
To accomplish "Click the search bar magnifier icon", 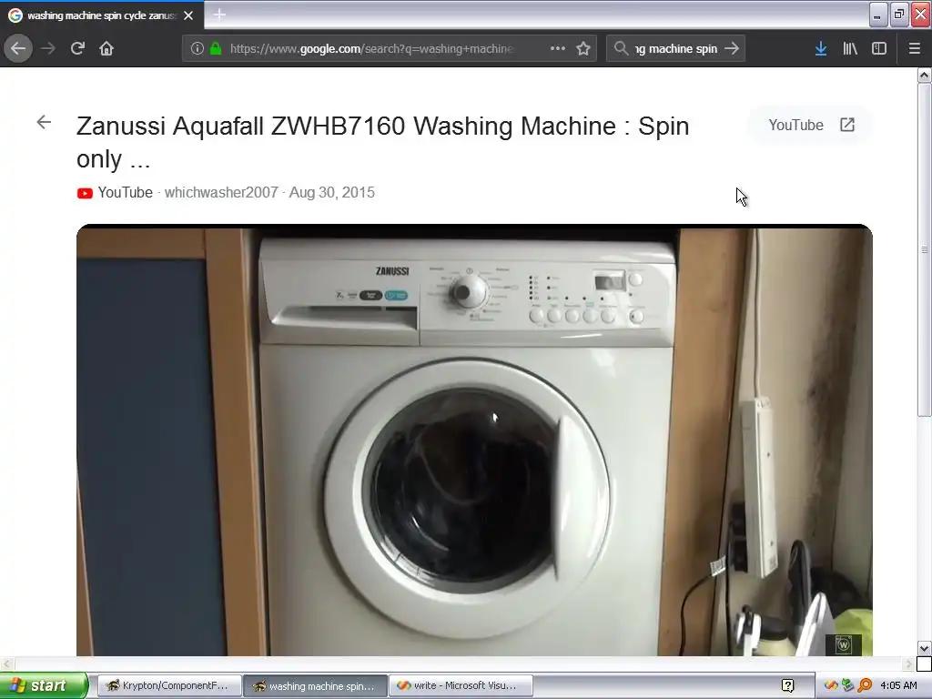I will click(621, 48).
